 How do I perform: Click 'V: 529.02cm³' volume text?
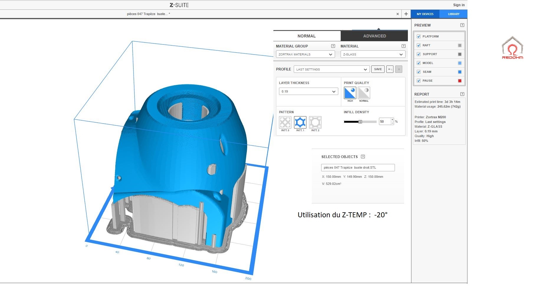pyautogui.click(x=331, y=184)
